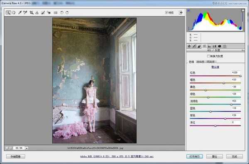Open the Tone Curve panel tab

pos(194,46)
